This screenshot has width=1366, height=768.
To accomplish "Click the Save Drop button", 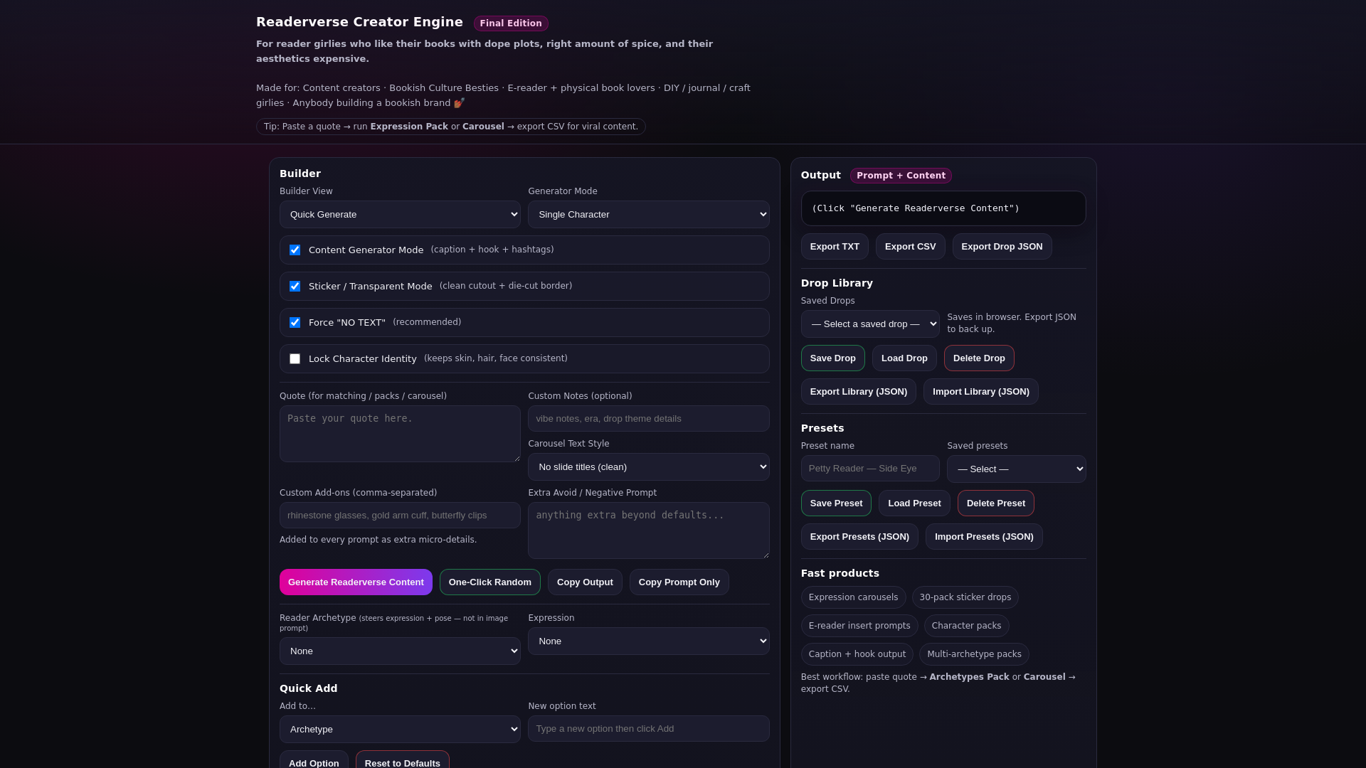I will (x=832, y=358).
